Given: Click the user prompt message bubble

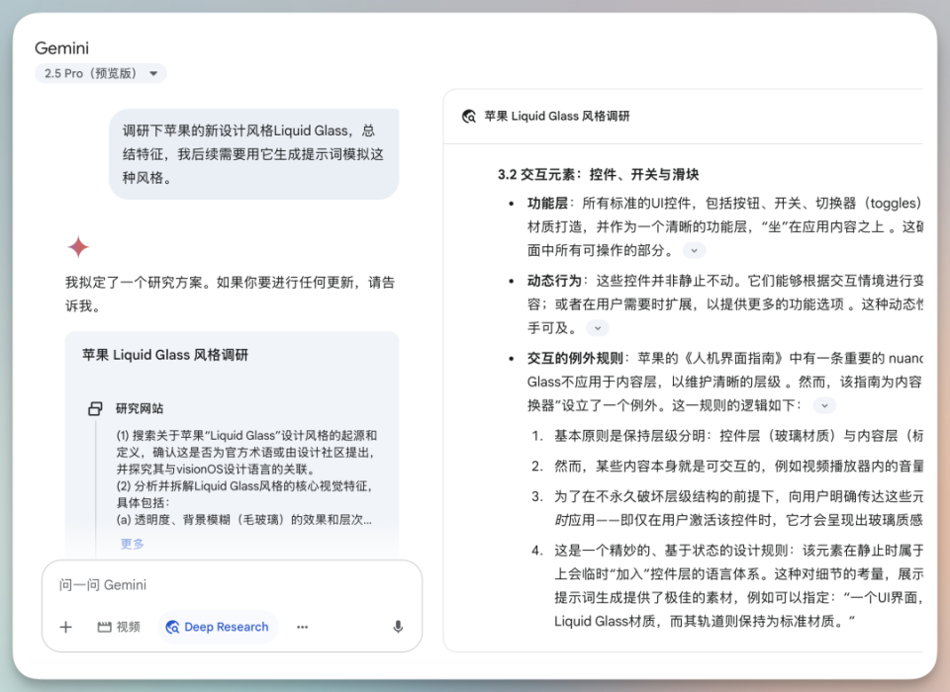Looking at the screenshot, I should point(254,154).
